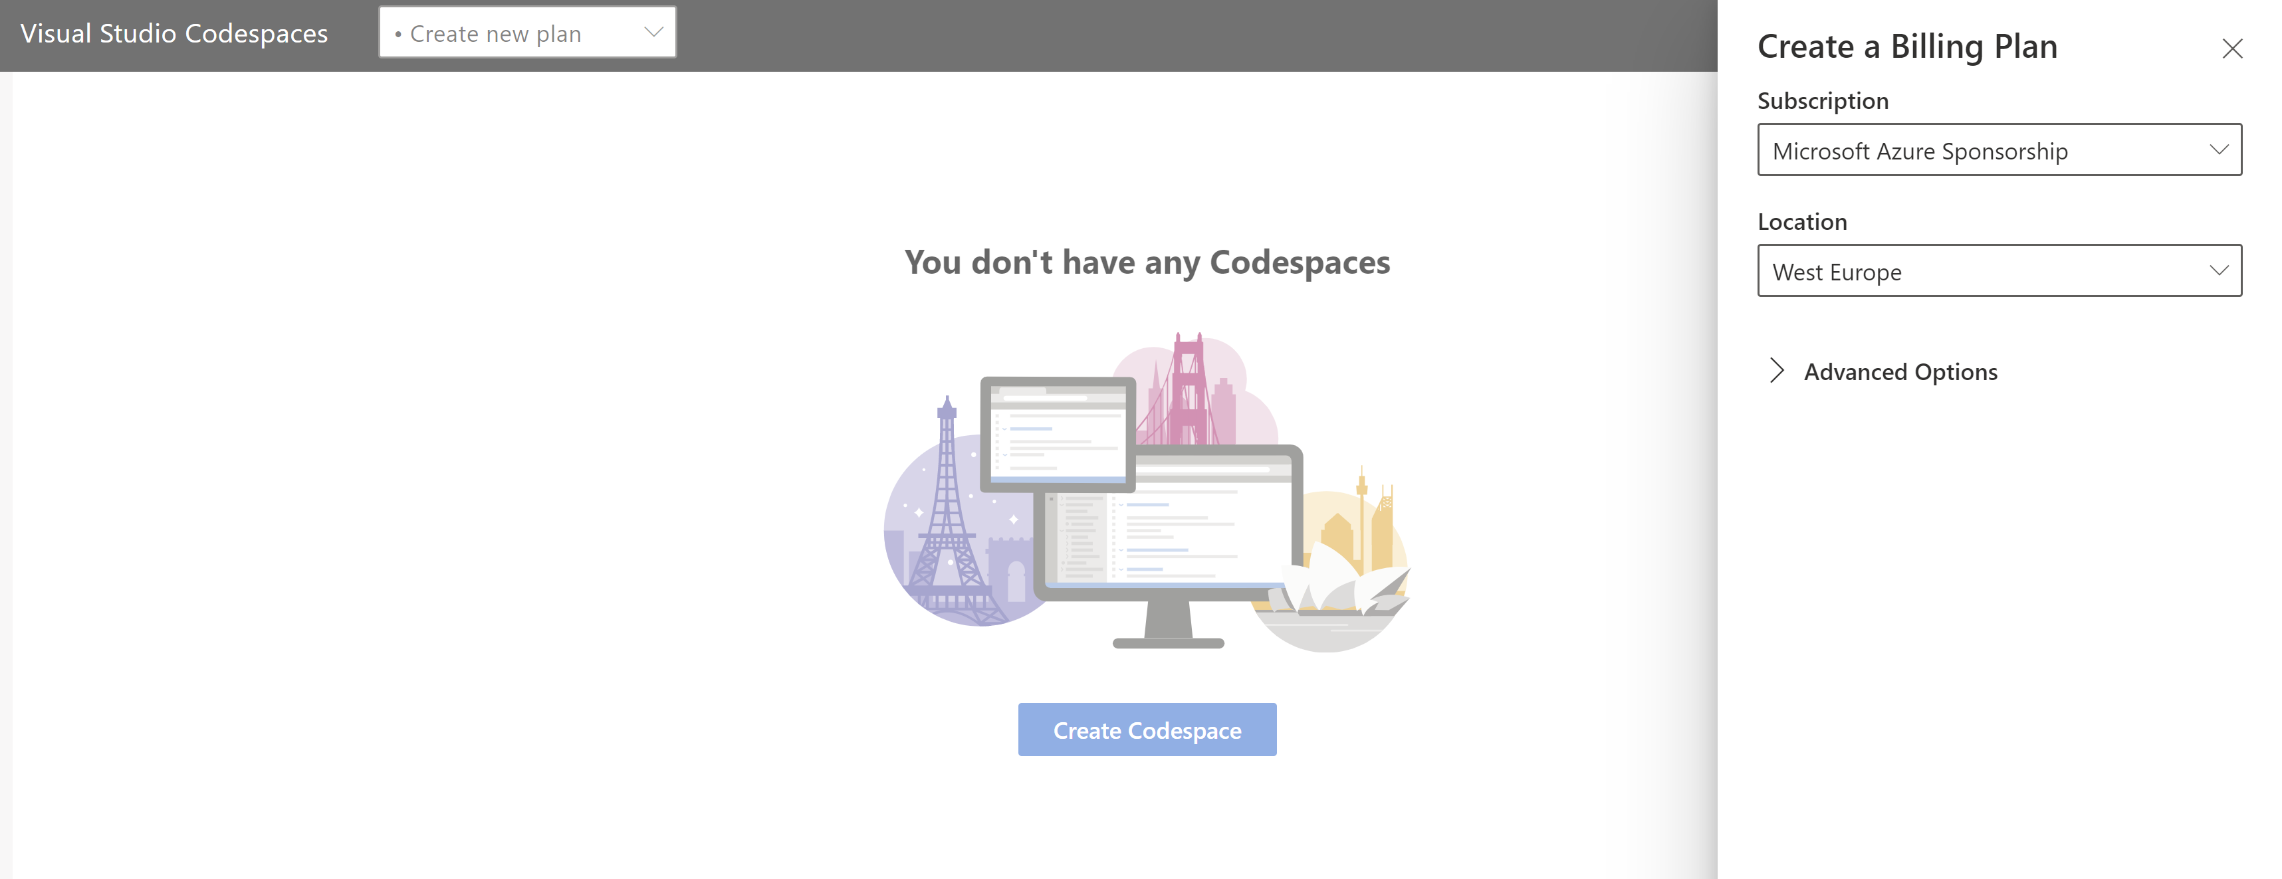This screenshot has height=879, width=2282.
Task: Click the small floating screen illustration
Action: coord(1058,434)
